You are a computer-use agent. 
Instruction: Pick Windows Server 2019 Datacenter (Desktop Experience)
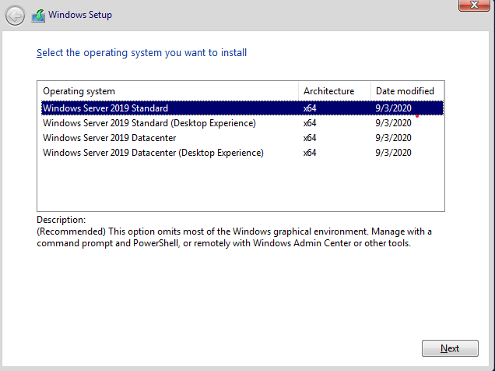point(153,153)
